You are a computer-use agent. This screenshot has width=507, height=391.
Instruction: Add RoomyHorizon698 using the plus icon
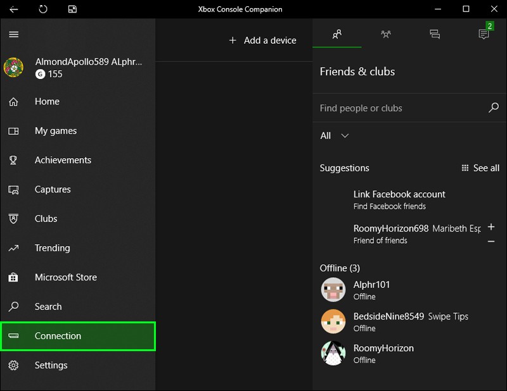pos(491,227)
